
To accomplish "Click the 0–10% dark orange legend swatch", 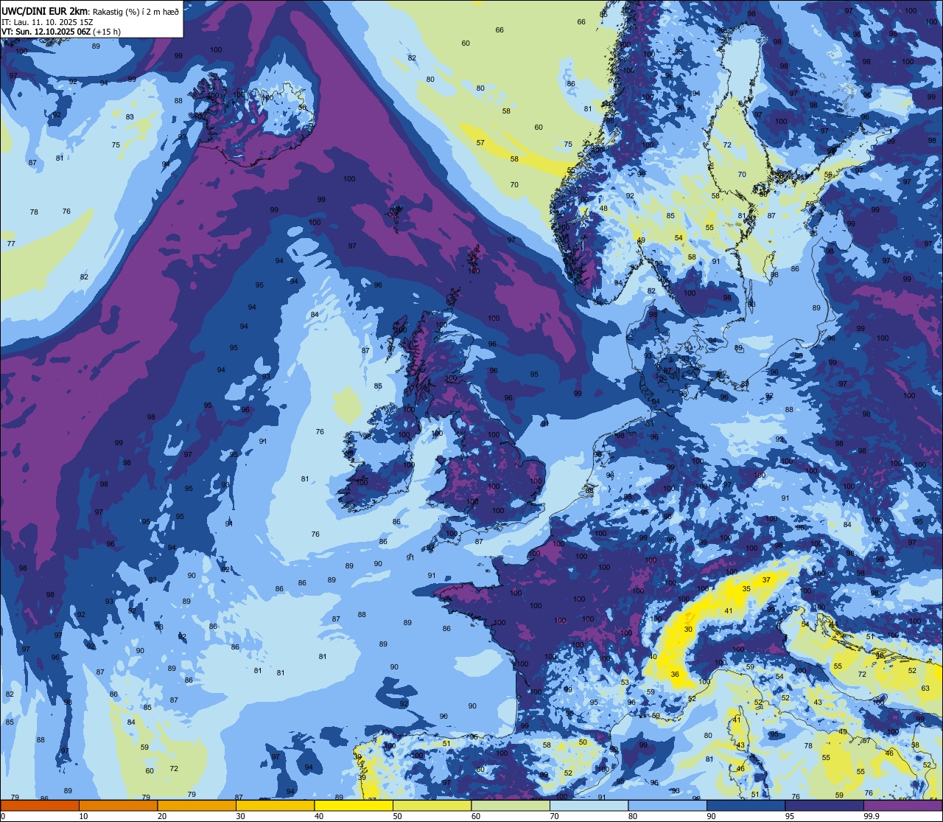I will (x=40, y=805).
